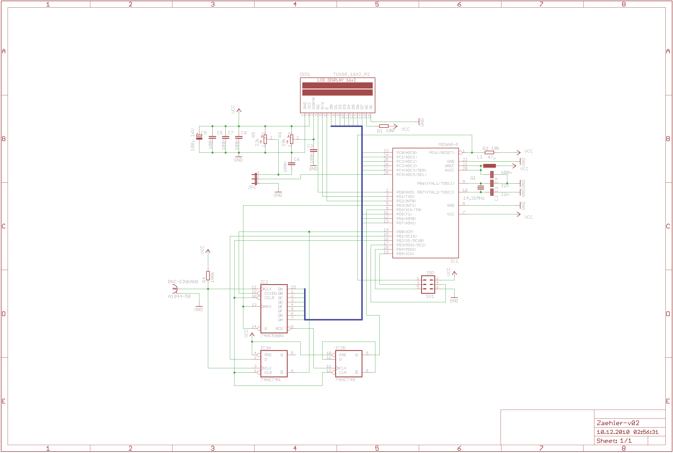This screenshot has height=453, width=673.
Task: Select the MEGA8-P microcontroller IC1 body
Action: pos(425,203)
